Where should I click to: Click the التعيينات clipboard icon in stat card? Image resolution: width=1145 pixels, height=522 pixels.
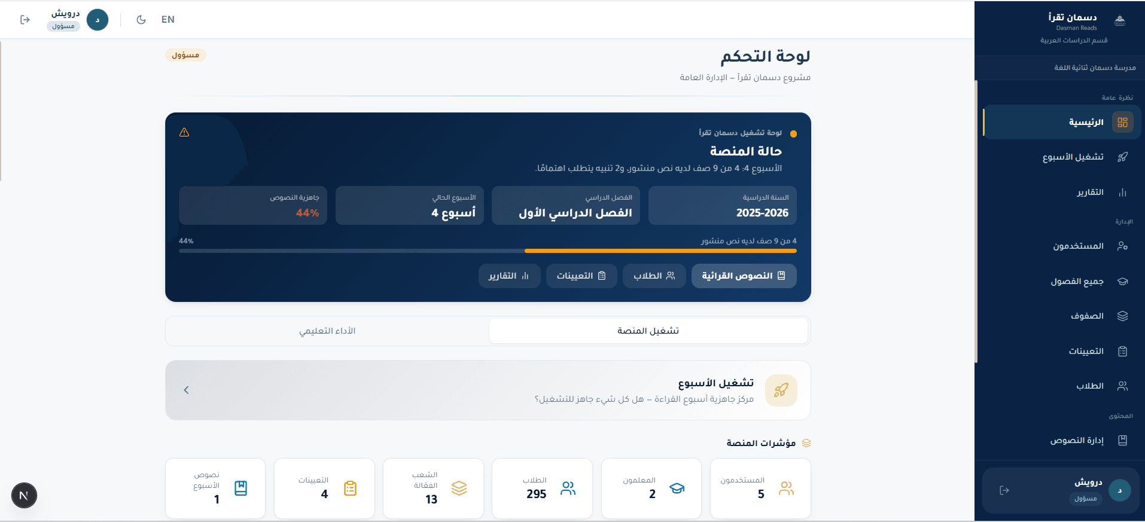point(351,489)
